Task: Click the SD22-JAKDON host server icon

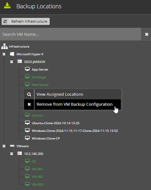Action: coord(20,61)
